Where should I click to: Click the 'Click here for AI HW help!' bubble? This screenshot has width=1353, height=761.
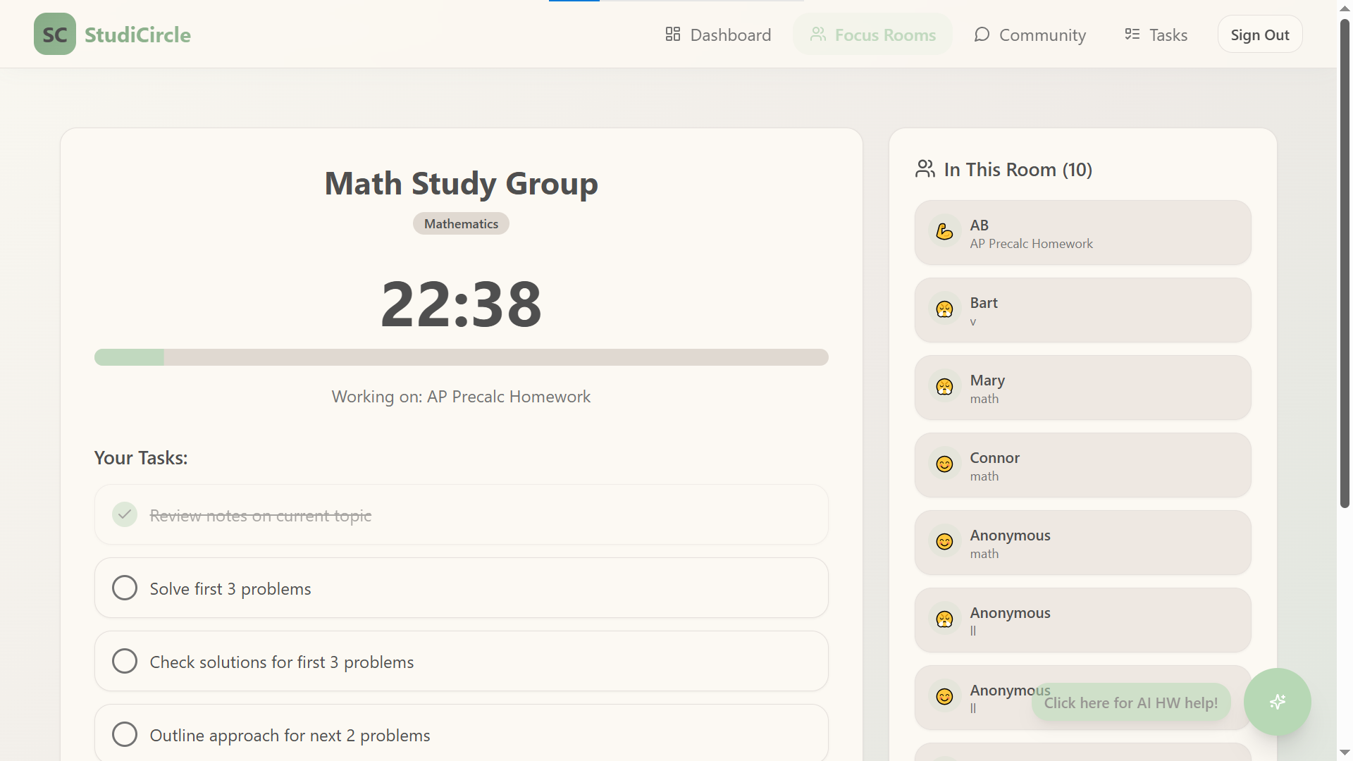1130,703
